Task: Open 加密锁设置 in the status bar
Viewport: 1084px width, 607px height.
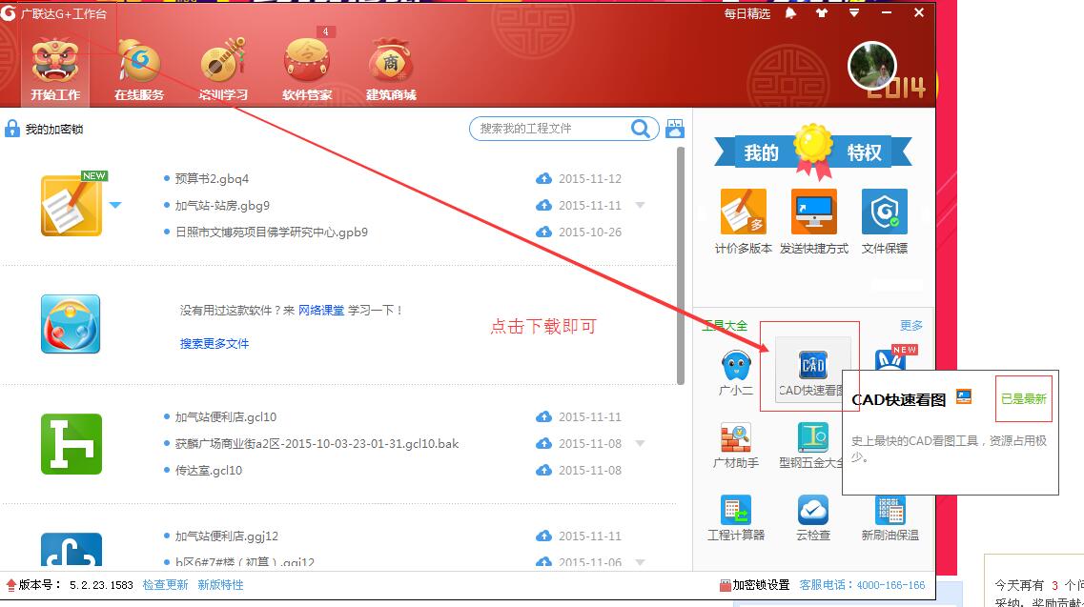Action: [x=754, y=585]
